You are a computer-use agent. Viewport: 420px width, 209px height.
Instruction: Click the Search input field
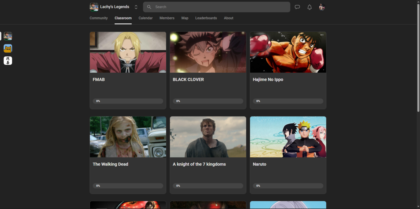[216, 7]
